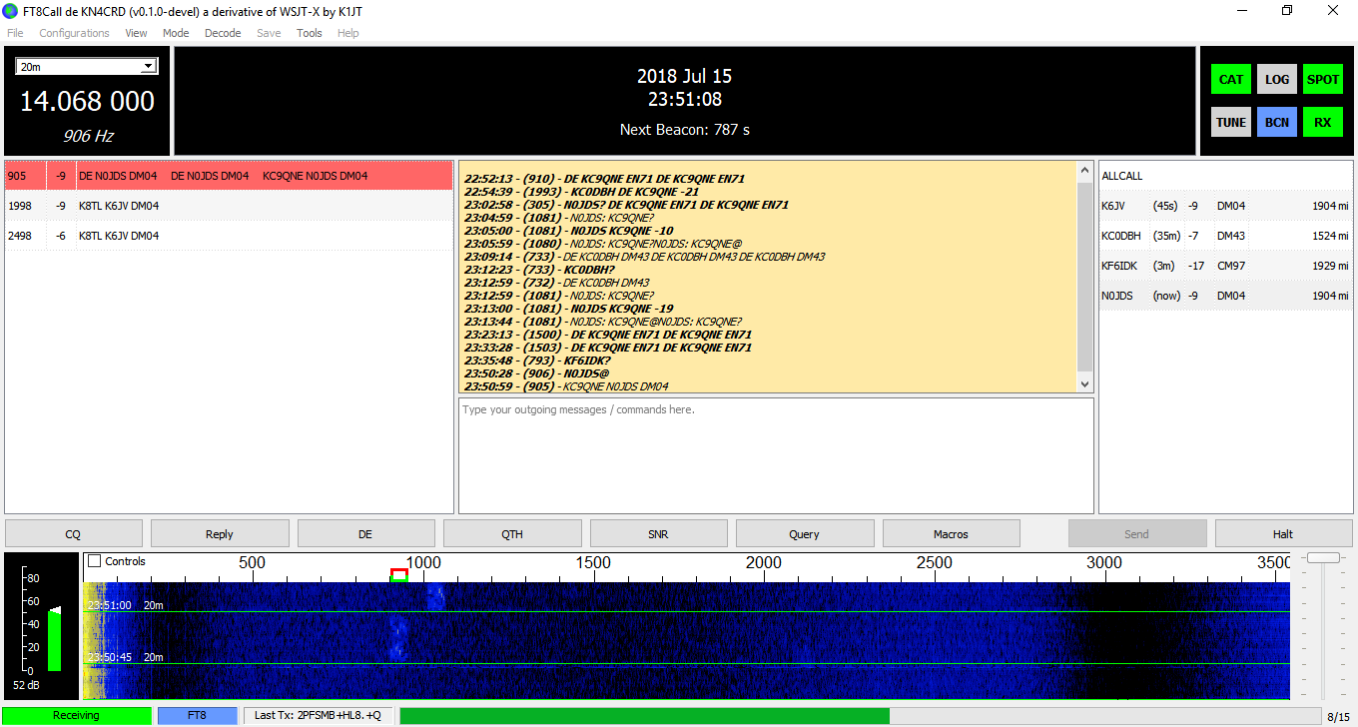Click the green progress bar in status bar
1358x727 pixels.
click(644, 715)
